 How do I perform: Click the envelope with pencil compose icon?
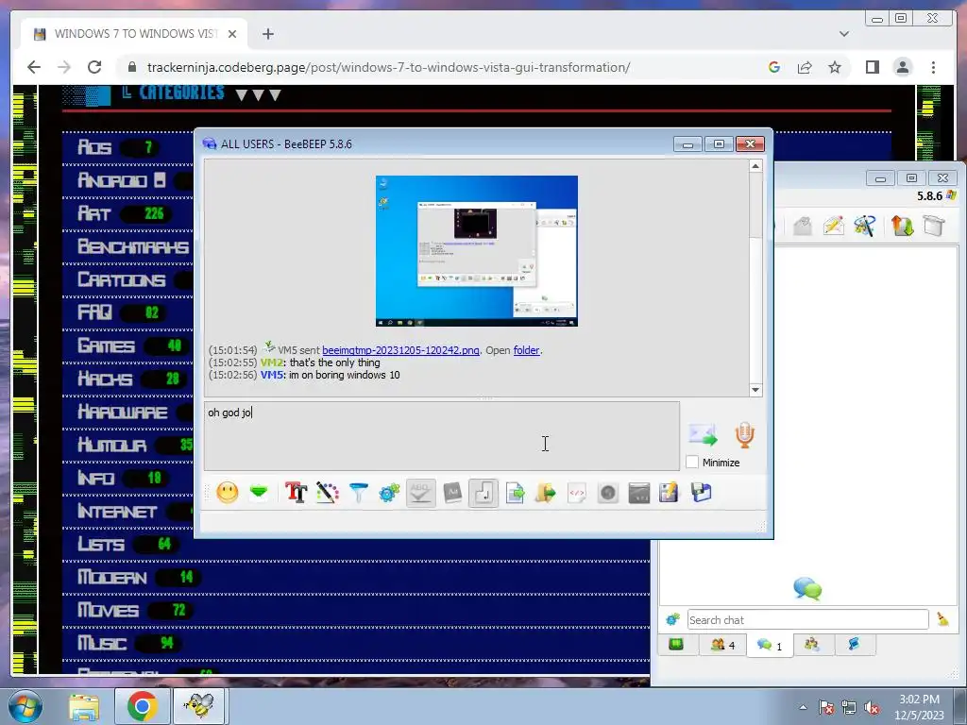pyautogui.click(x=833, y=226)
